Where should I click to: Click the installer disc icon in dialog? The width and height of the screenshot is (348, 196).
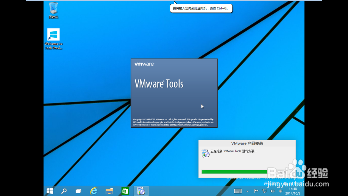coord(205,153)
